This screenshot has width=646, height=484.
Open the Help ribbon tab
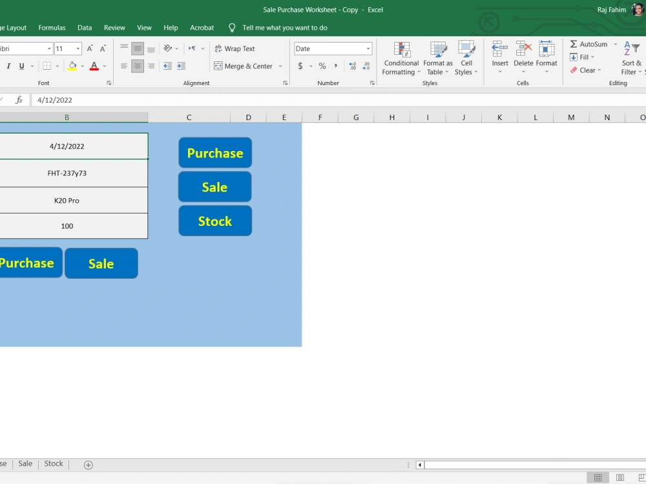[171, 28]
